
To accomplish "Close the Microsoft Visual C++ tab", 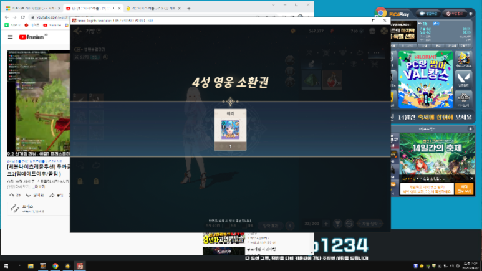I will tap(59, 9).
